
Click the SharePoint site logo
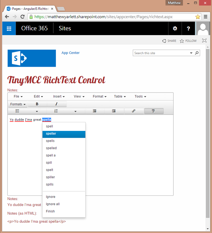[32, 58]
